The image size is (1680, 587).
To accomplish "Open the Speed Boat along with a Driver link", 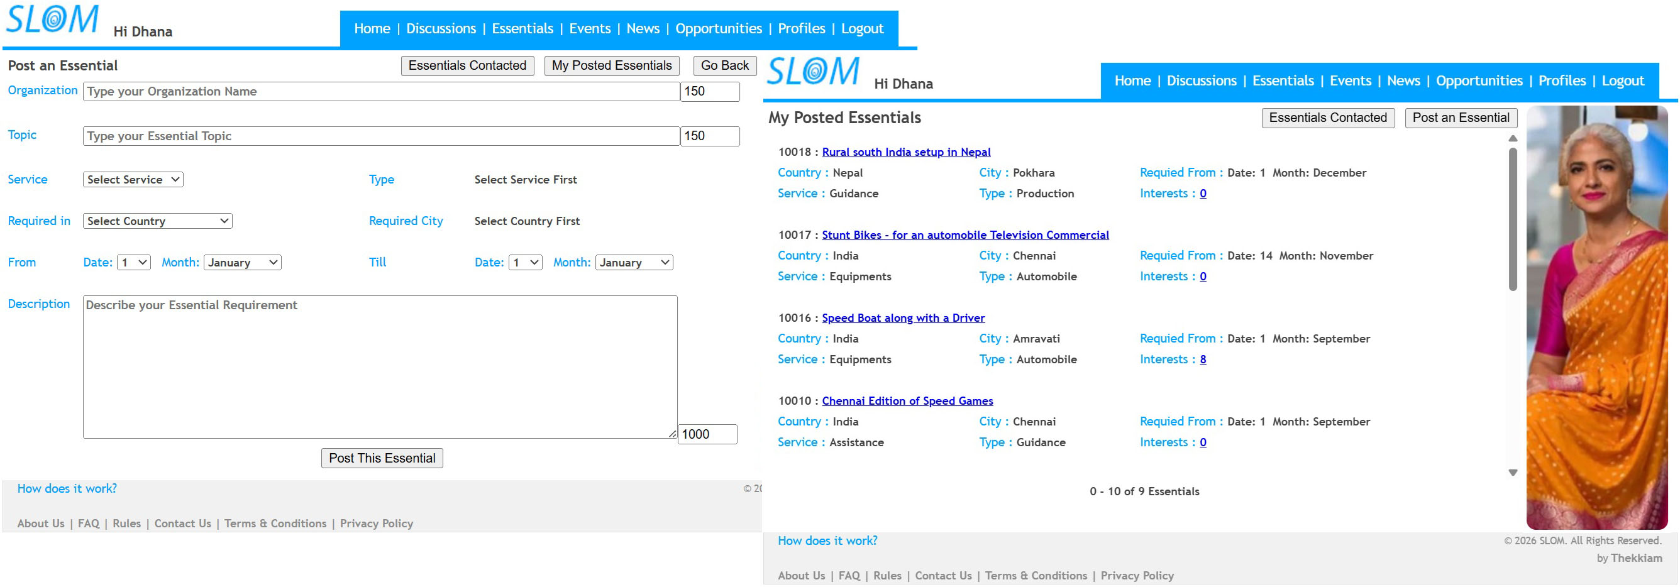I will 904,317.
